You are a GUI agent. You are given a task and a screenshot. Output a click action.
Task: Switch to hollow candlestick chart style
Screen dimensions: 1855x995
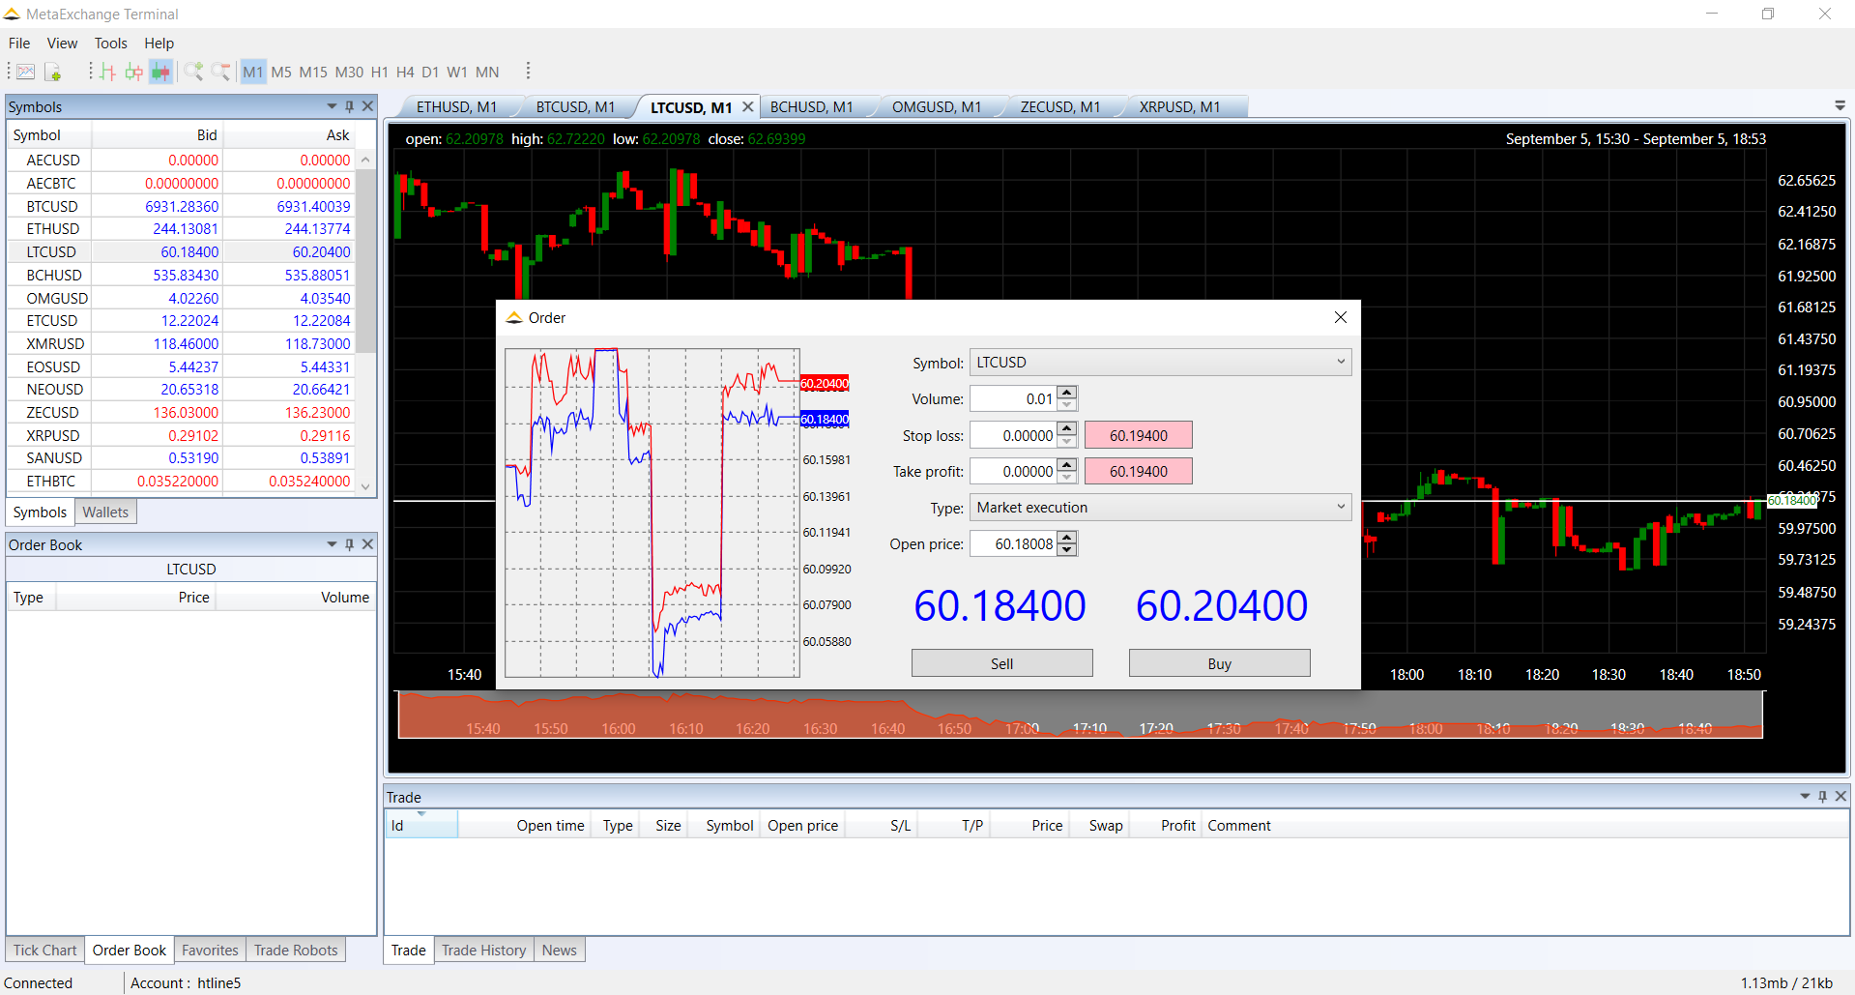[x=134, y=72]
